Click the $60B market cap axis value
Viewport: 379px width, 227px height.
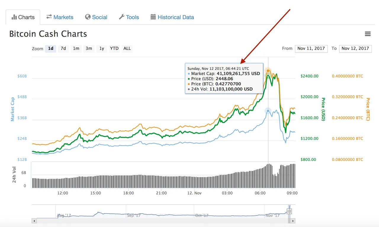click(x=22, y=76)
